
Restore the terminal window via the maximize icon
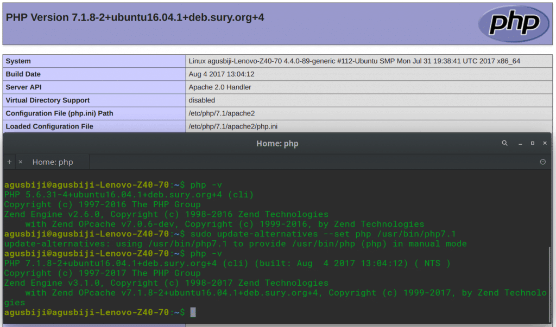tap(533, 143)
